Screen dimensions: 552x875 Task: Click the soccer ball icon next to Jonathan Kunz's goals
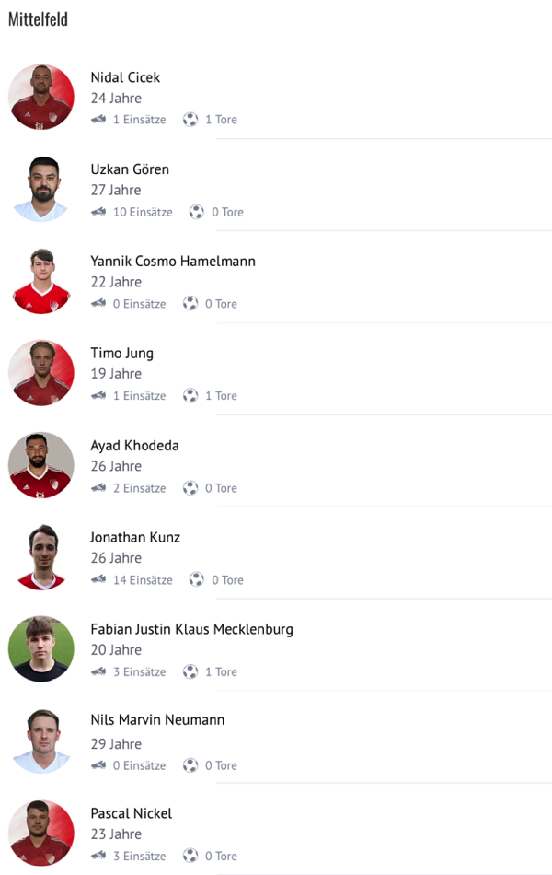click(x=197, y=580)
